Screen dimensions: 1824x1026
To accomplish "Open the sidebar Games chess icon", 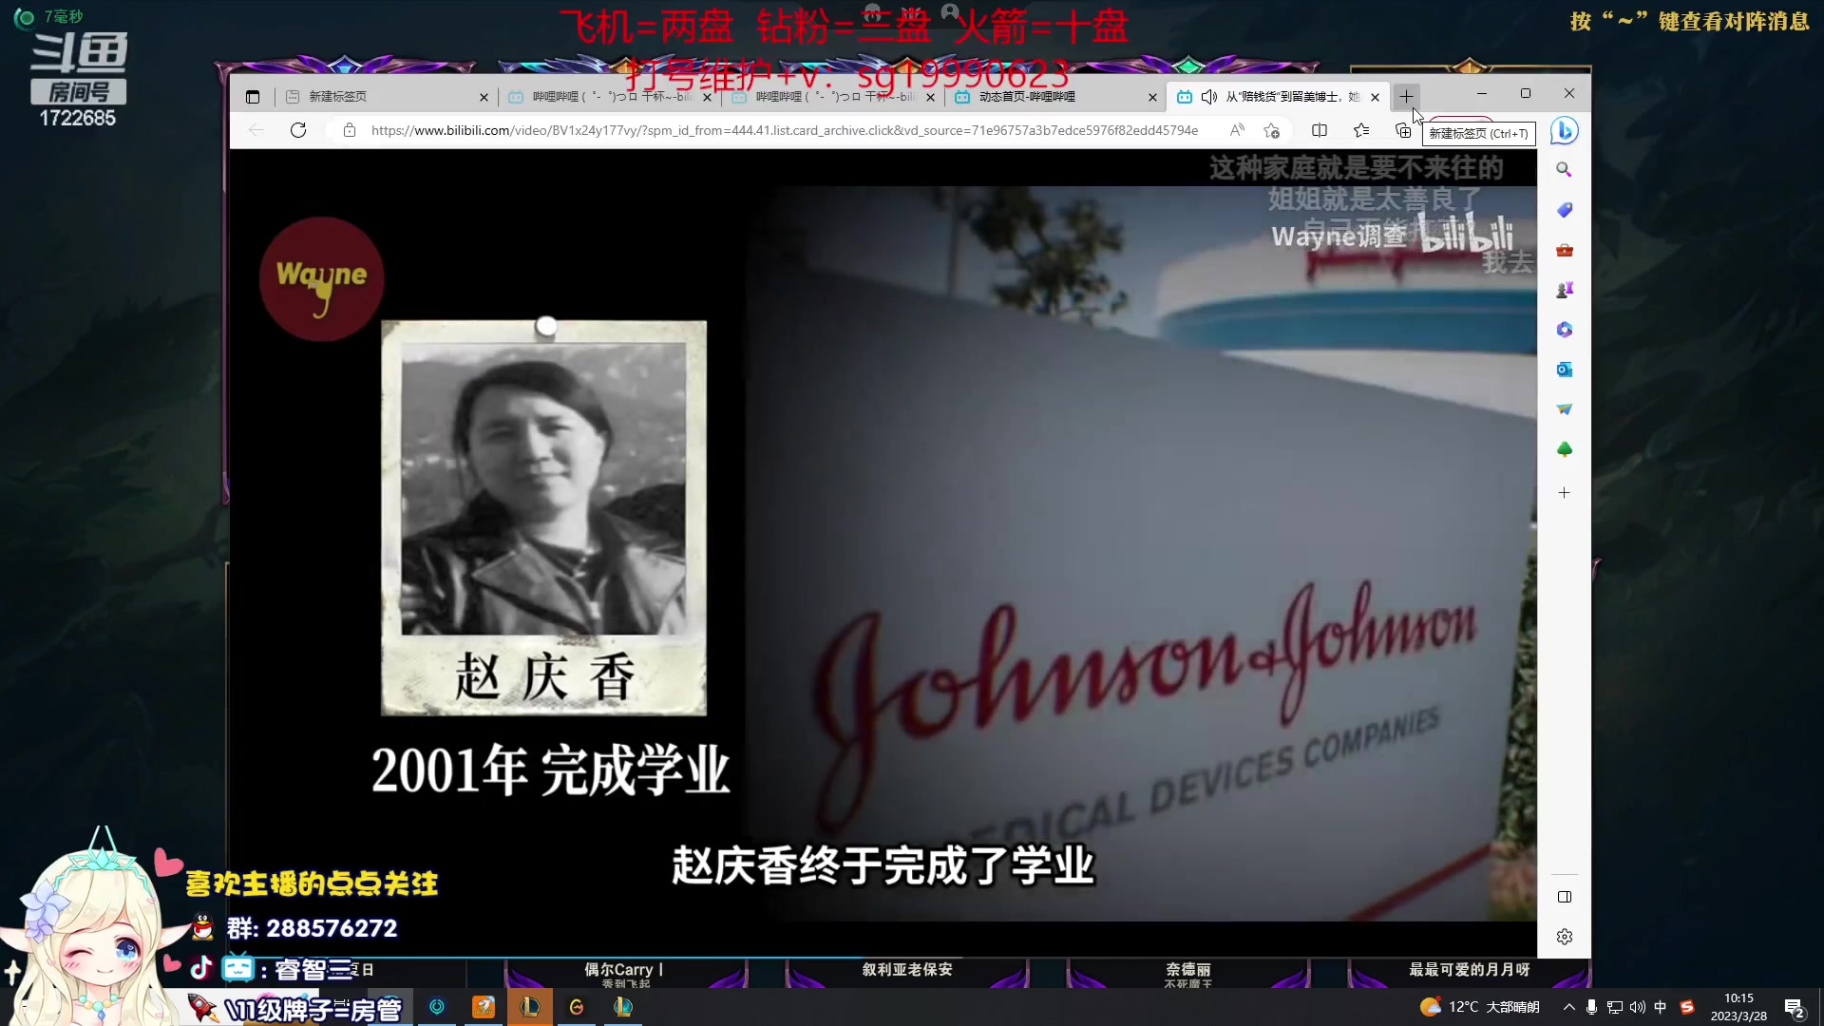I will point(1564,290).
